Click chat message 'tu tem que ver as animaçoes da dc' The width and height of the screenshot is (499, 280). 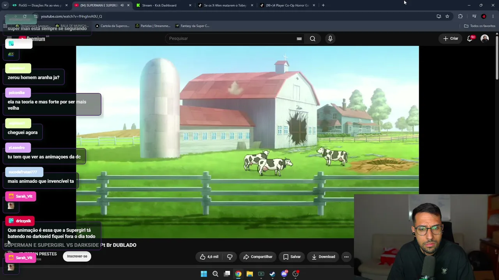44,157
